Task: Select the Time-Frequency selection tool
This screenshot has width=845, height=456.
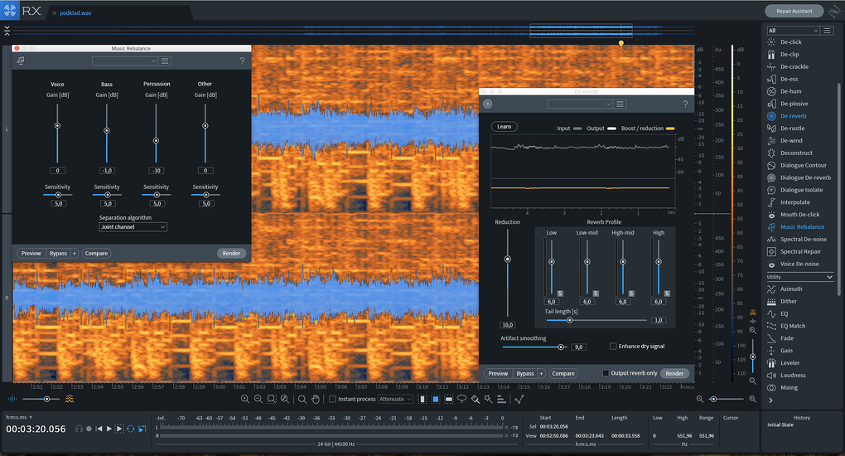Action: point(436,400)
